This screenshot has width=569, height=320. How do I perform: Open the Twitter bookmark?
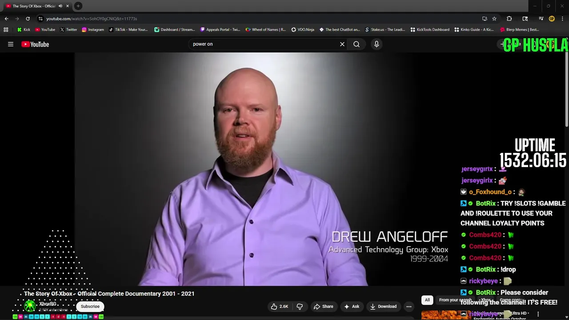coord(68,30)
